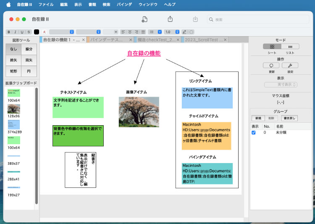Click the new document icon in toolbar
315x224 pixels.
144,19
